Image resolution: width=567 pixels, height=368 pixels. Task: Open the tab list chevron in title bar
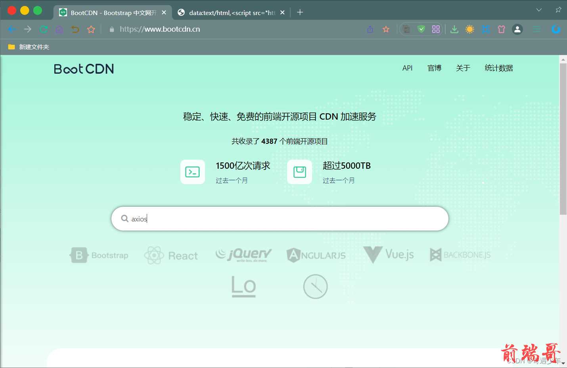tap(539, 10)
